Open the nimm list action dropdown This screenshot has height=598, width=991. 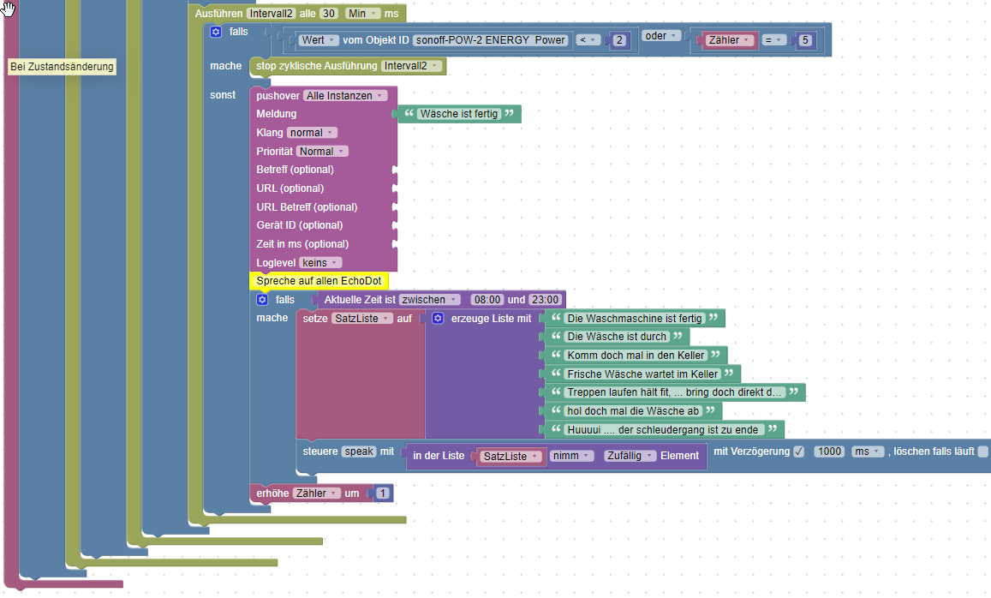tap(571, 455)
